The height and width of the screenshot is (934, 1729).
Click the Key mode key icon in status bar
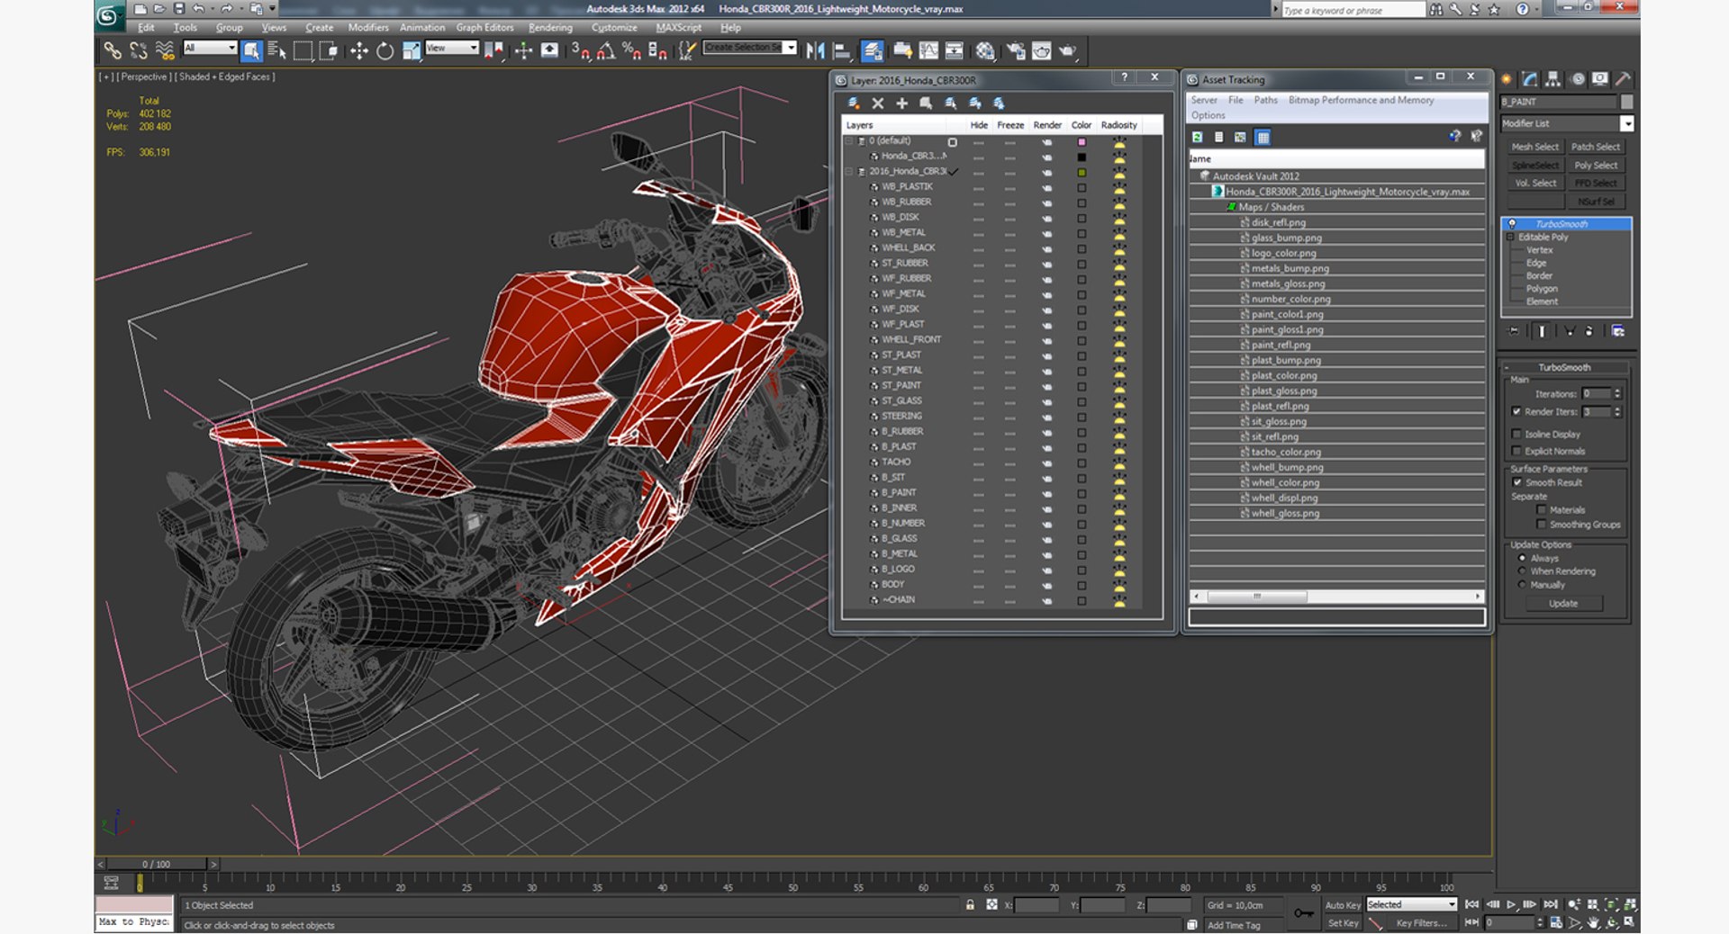tap(1303, 912)
